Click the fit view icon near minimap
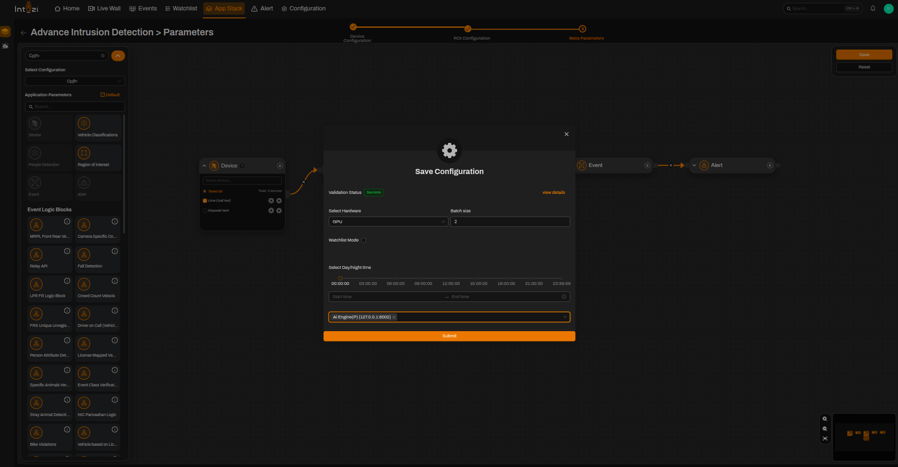 825,439
